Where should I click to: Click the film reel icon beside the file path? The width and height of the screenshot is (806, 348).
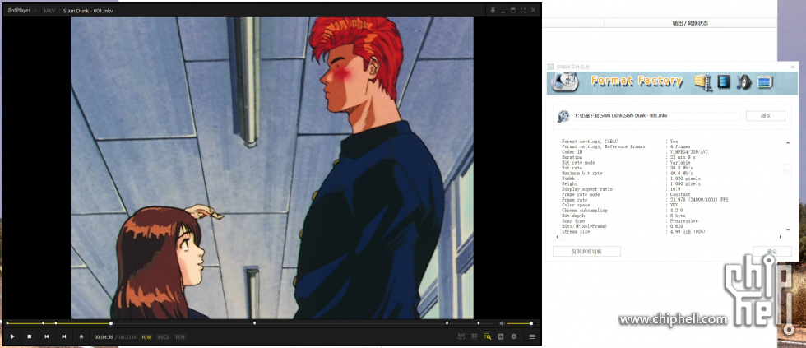563,117
